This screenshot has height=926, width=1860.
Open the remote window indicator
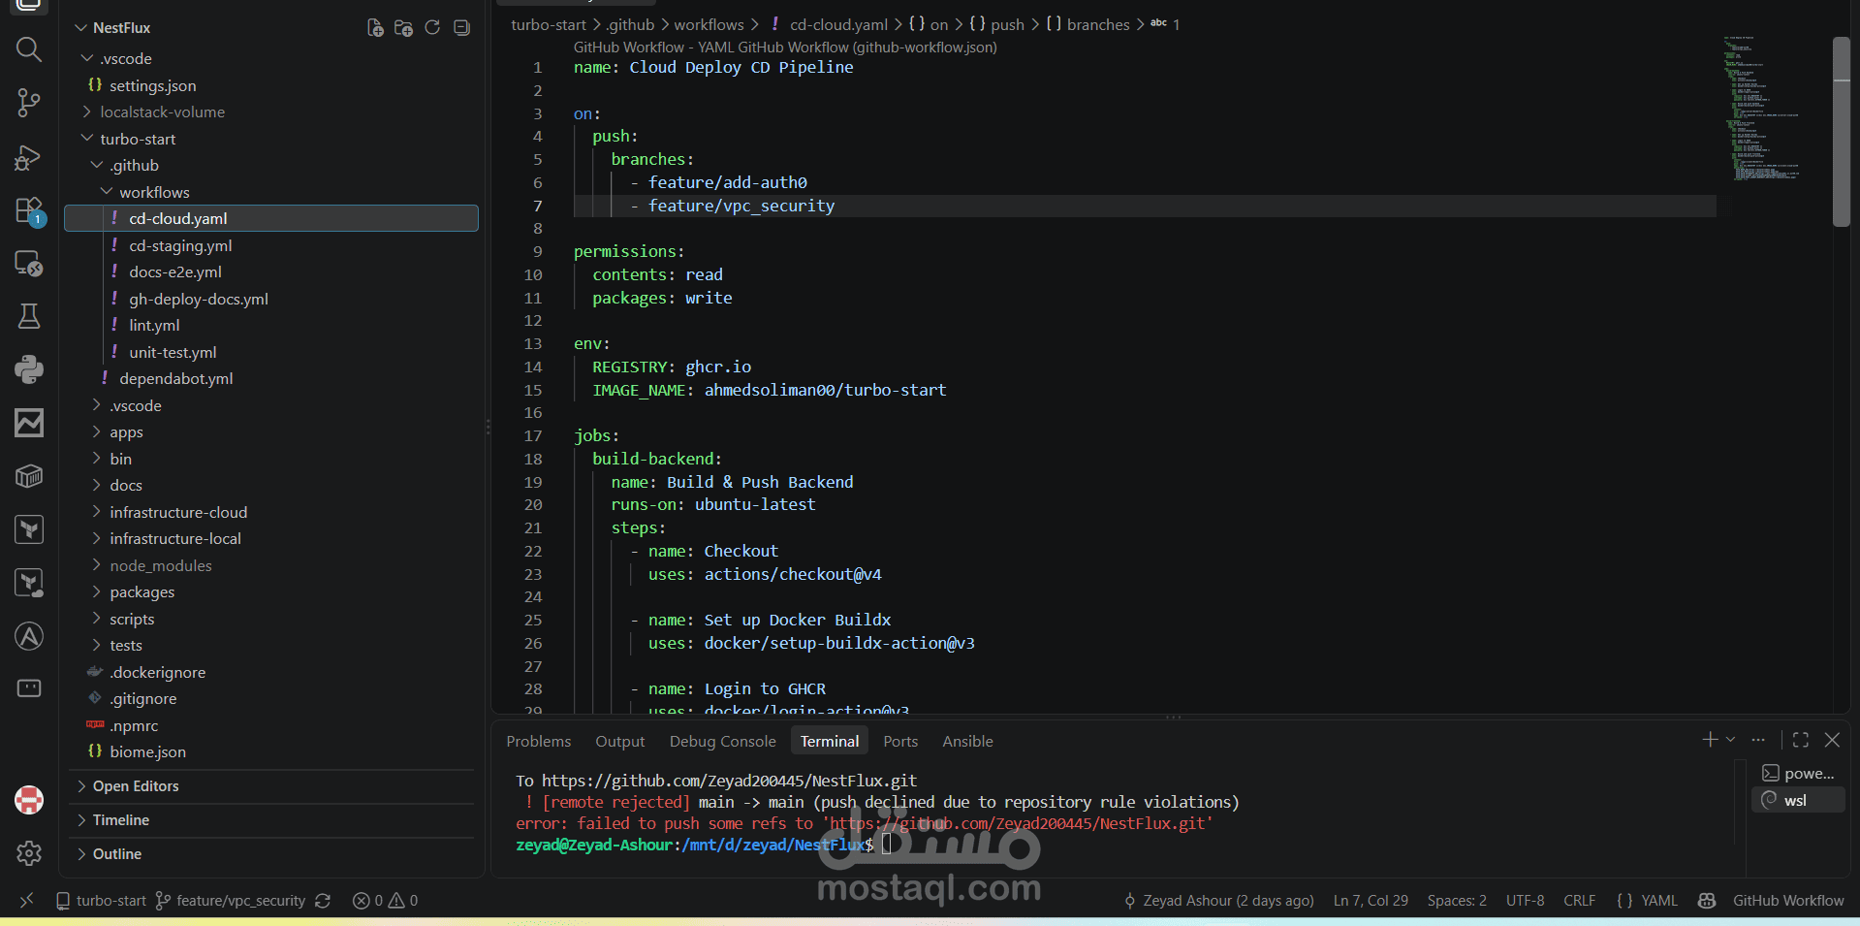pyautogui.click(x=26, y=901)
